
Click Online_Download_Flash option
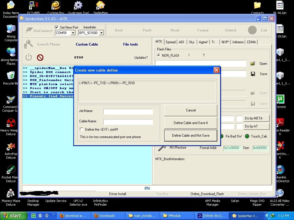207,194
